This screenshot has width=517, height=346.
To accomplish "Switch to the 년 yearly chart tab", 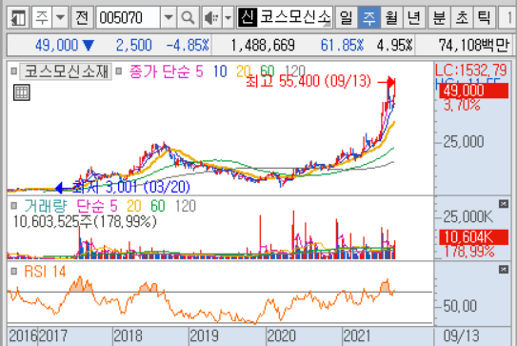I will [x=414, y=17].
